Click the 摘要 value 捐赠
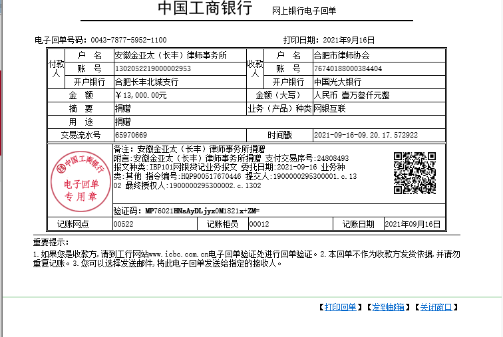The image size is (503, 337). (x=123, y=108)
